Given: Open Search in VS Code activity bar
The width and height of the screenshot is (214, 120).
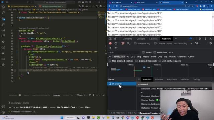Looking at the screenshot, I should [x=3, y=13].
